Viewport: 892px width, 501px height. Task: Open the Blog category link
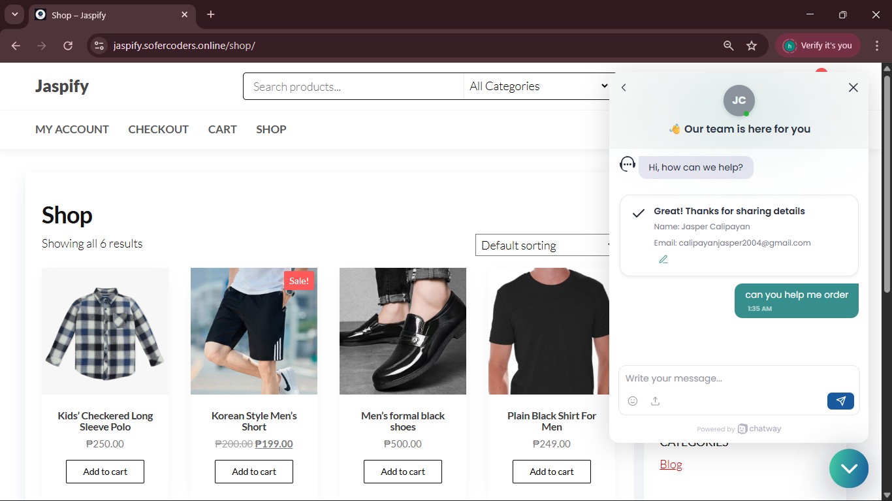671,464
